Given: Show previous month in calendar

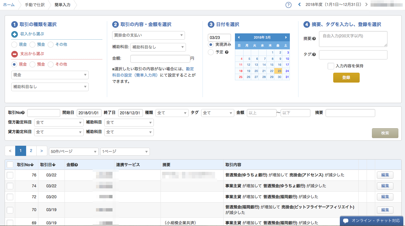Looking at the screenshot, I should (x=239, y=37).
